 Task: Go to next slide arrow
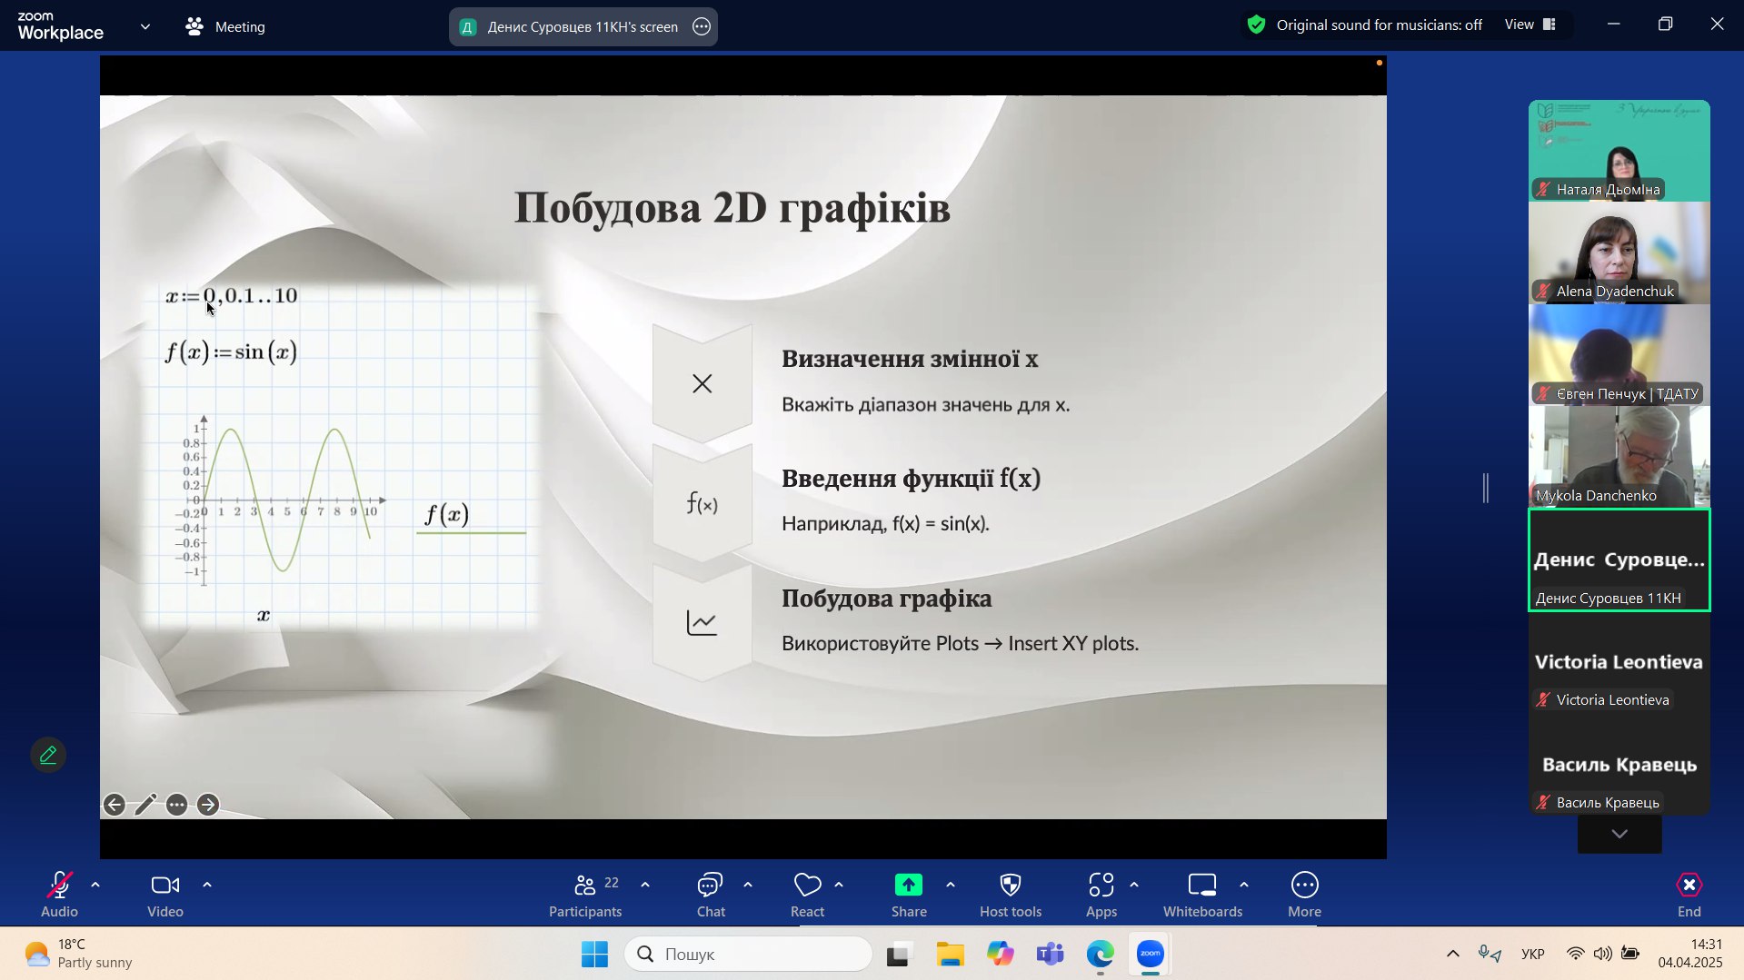click(x=208, y=805)
